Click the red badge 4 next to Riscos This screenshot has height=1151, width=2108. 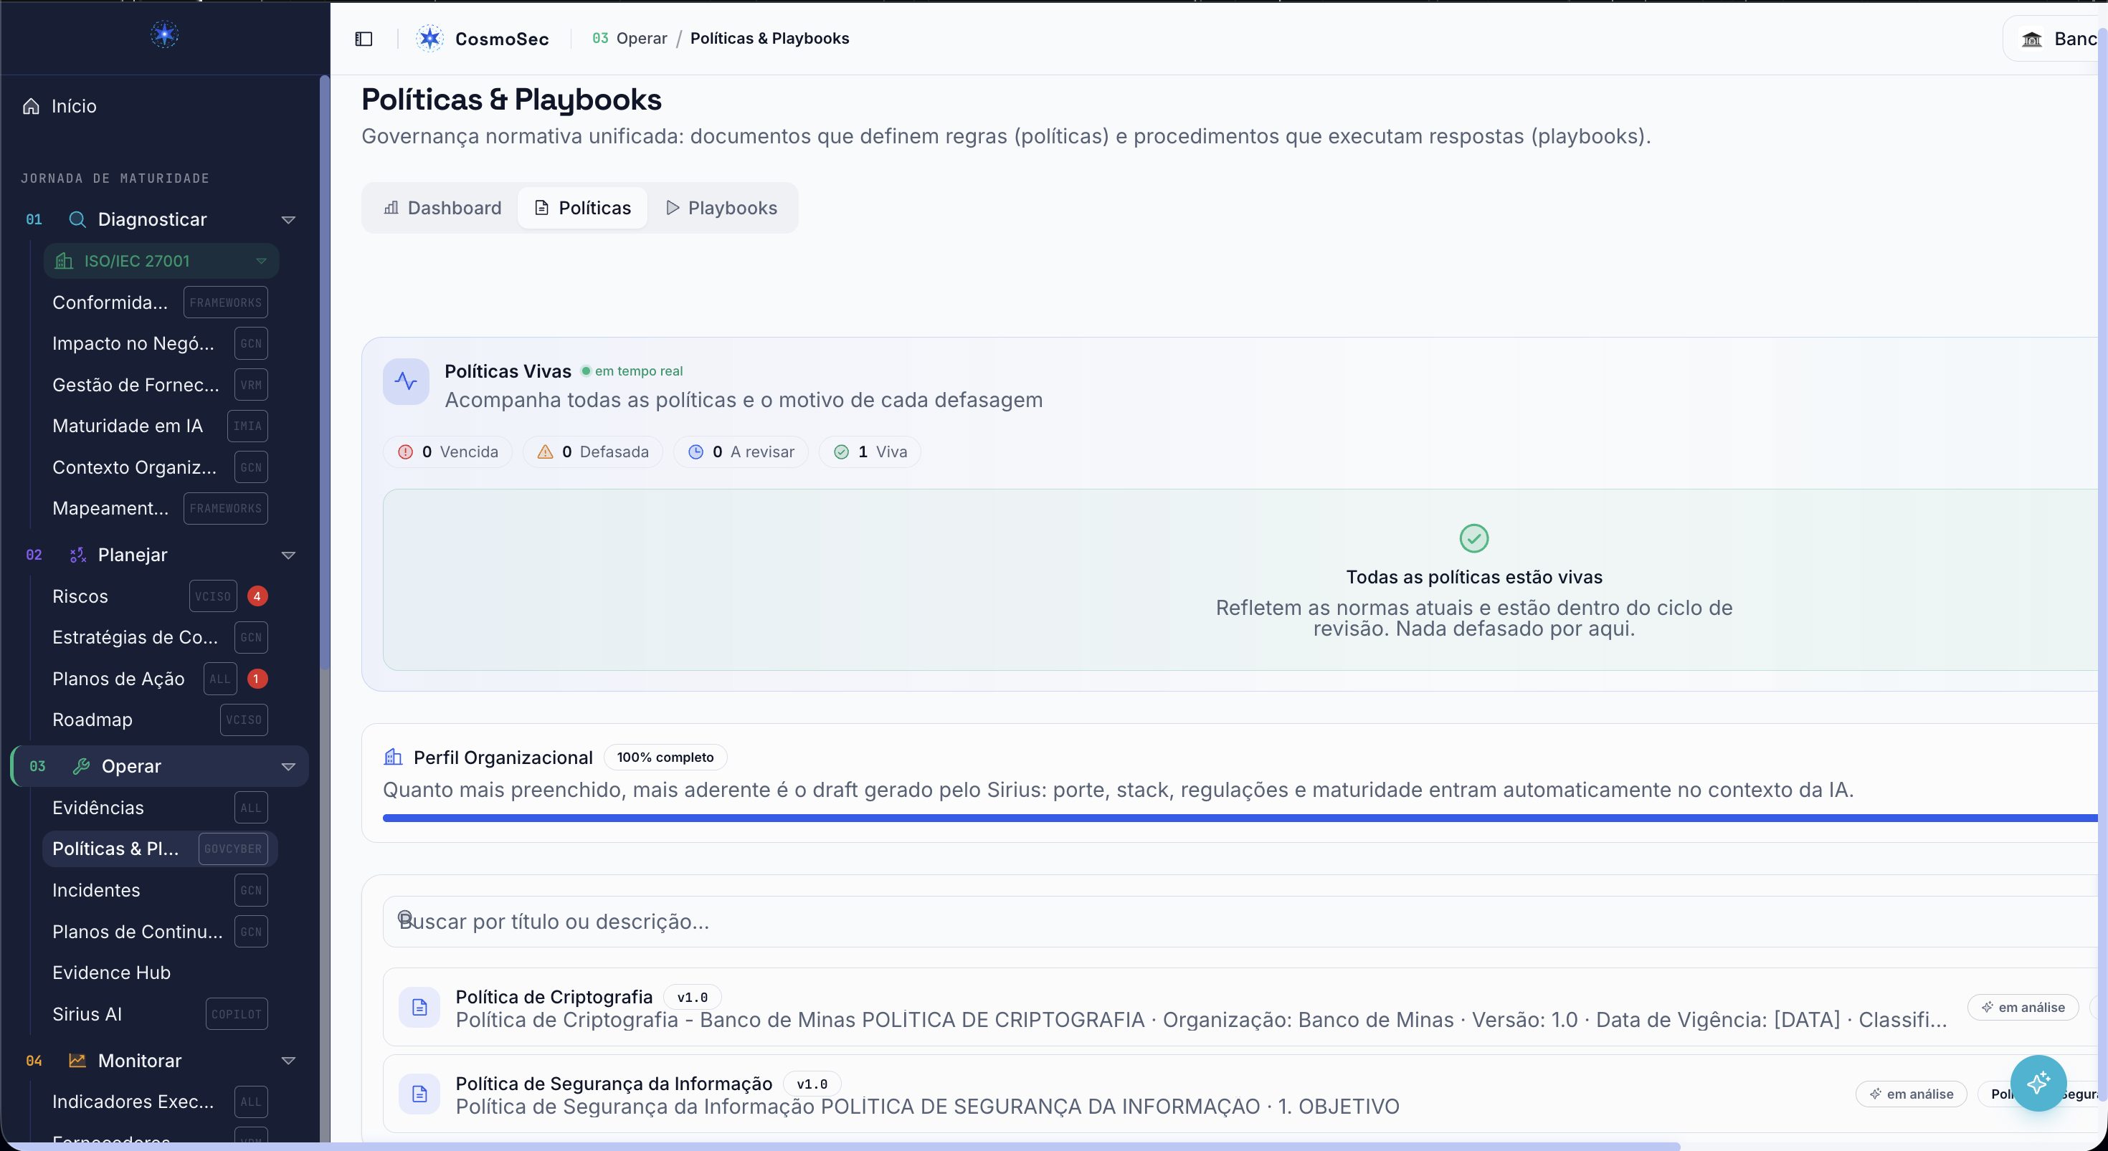pos(257,596)
